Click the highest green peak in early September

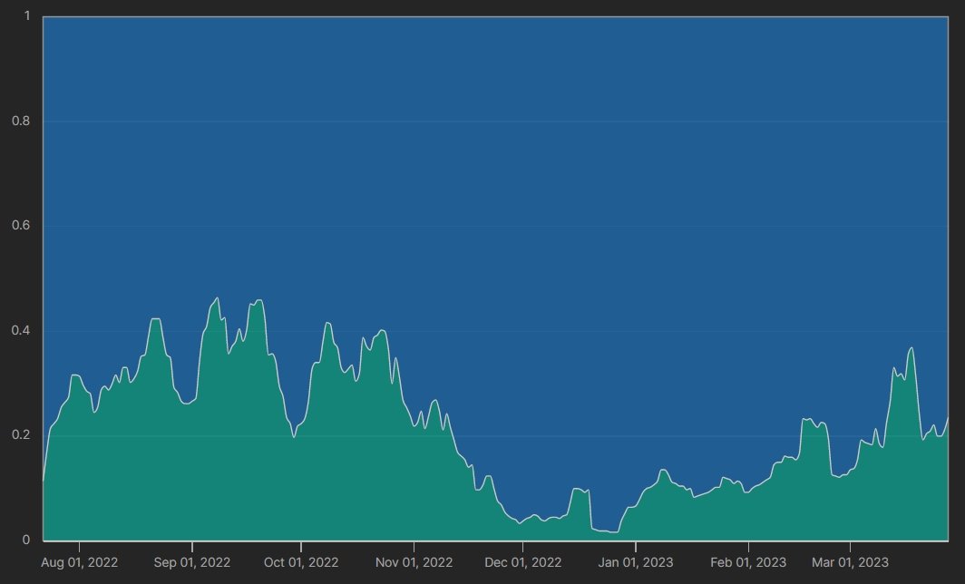pos(217,298)
